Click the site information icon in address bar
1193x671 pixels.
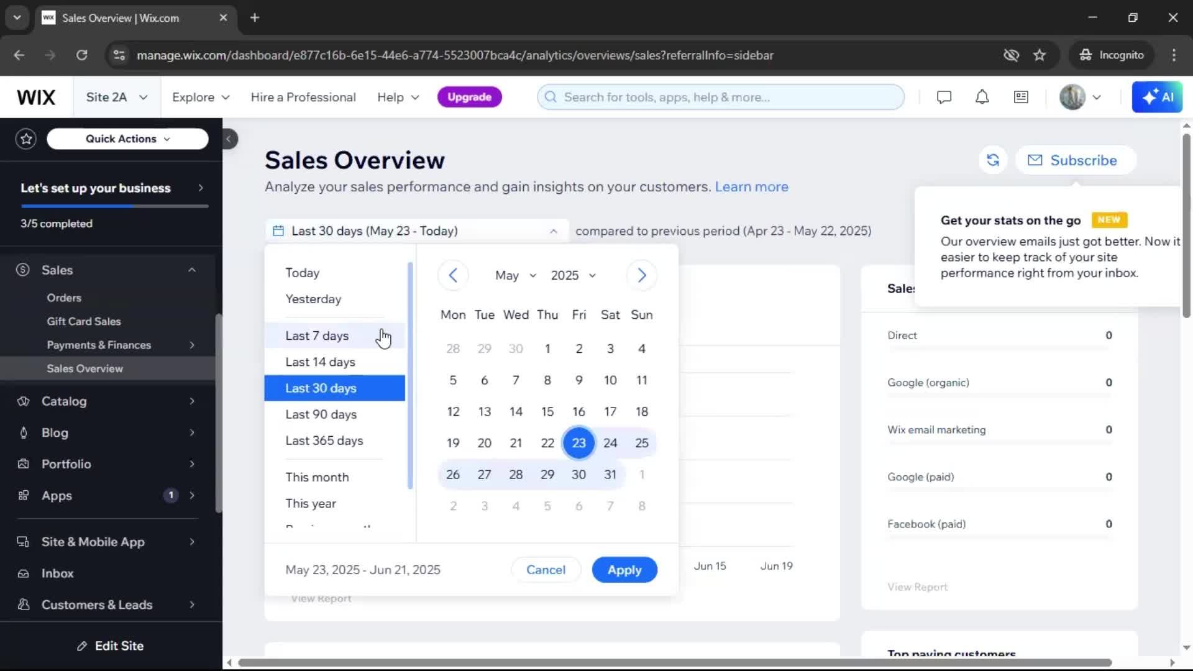coord(119,55)
